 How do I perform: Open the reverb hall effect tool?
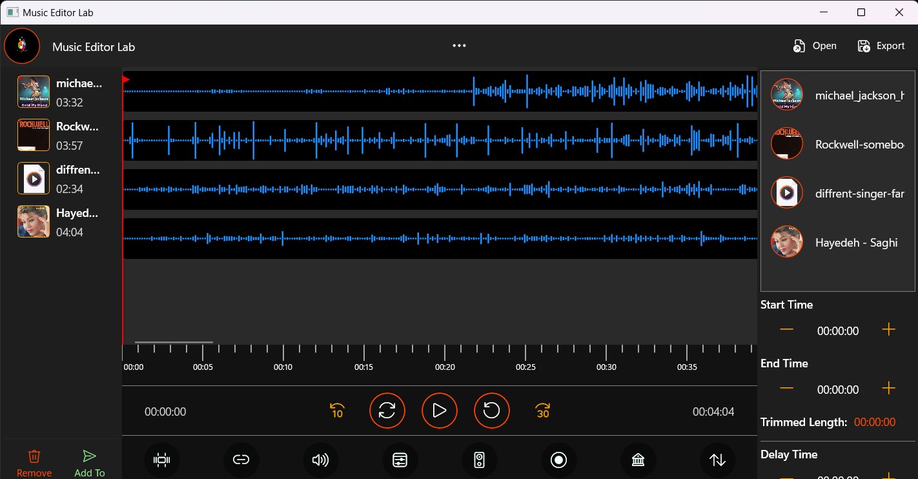click(x=638, y=460)
